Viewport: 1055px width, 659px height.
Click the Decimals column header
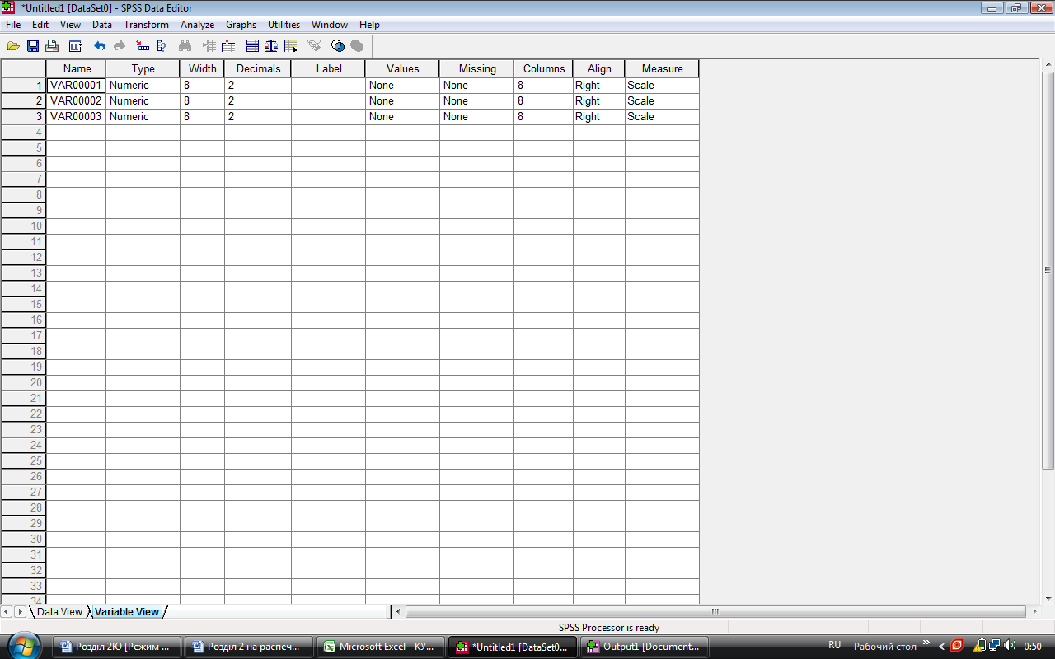[x=258, y=68]
